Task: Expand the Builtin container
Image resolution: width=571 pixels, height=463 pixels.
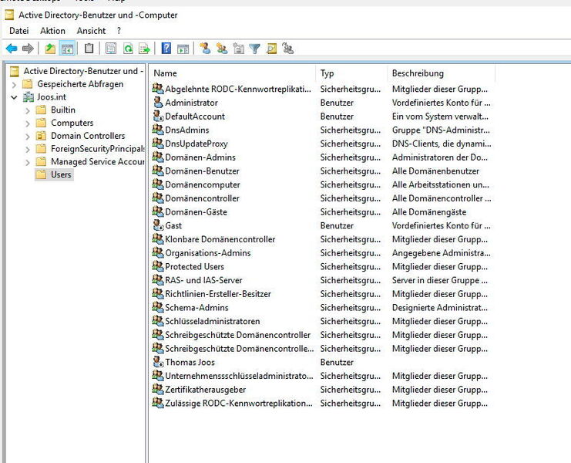Action: pos(28,110)
